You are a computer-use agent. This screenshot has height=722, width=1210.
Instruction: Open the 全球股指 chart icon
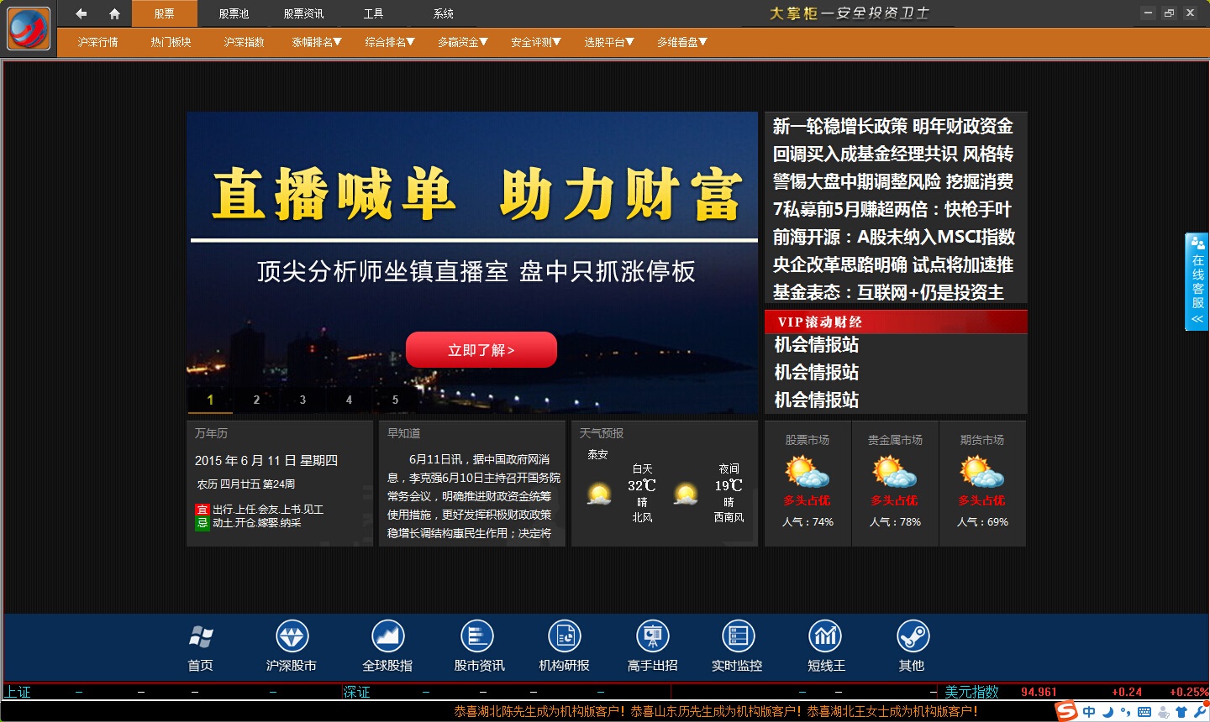pyautogui.click(x=387, y=637)
